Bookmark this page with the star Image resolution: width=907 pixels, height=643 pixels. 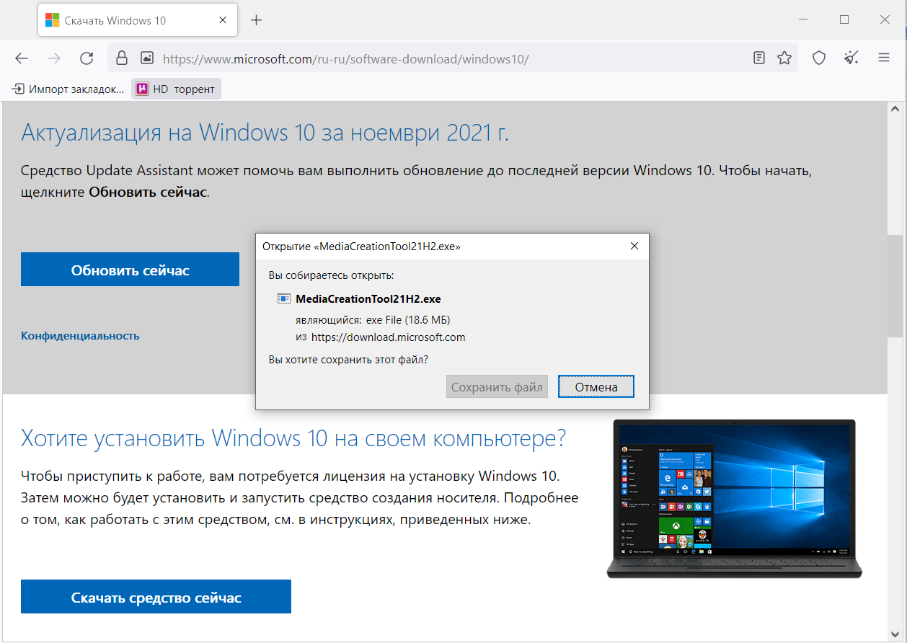784,58
